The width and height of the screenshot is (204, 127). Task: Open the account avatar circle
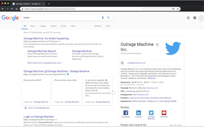(x=201, y=18)
